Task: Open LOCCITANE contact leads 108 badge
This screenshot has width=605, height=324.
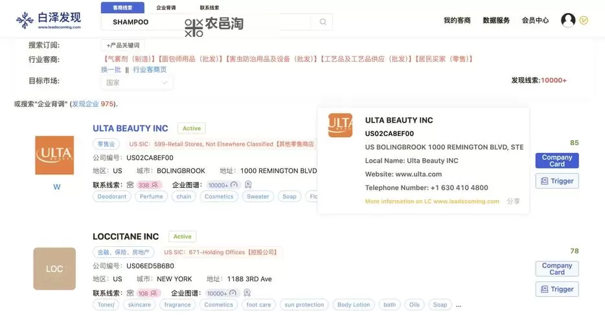Action: click(x=148, y=293)
